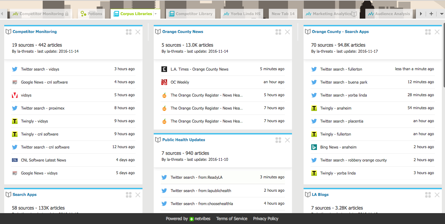Click the Competitor Monitoring widget title link
The image size is (445, 224).
point(34,32)
